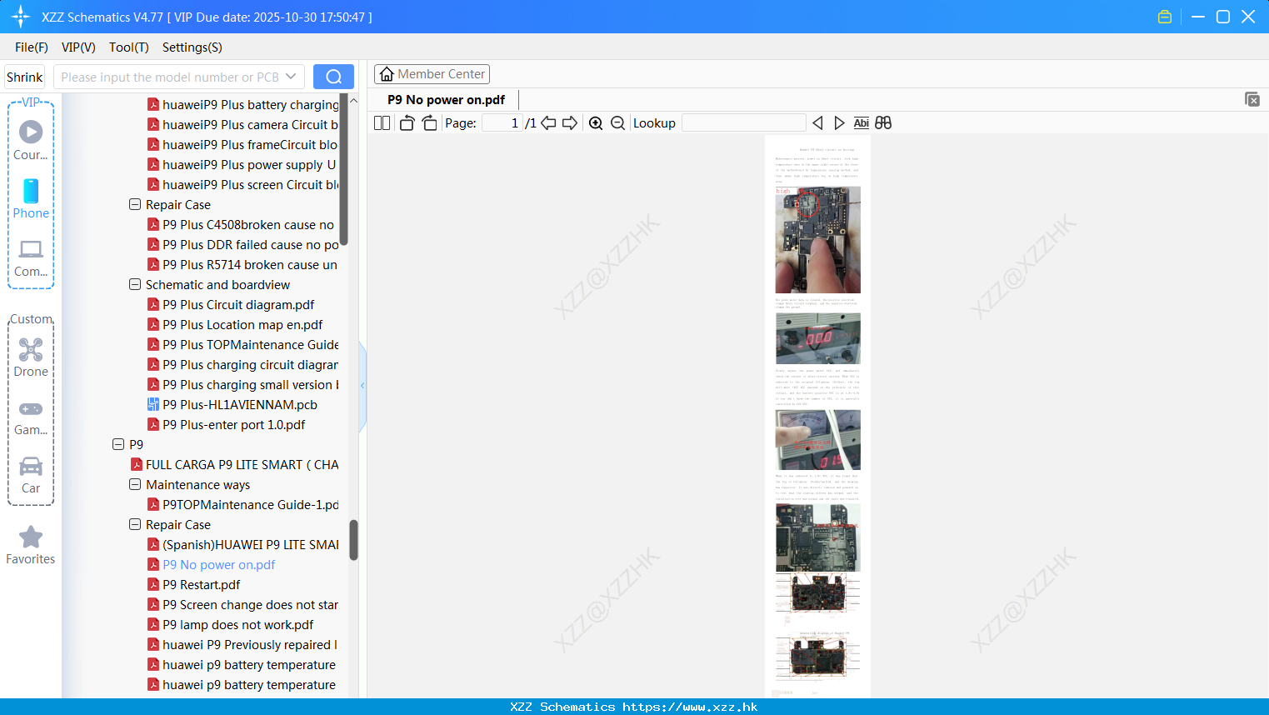Click the tree list scroll up arrow

353,101
